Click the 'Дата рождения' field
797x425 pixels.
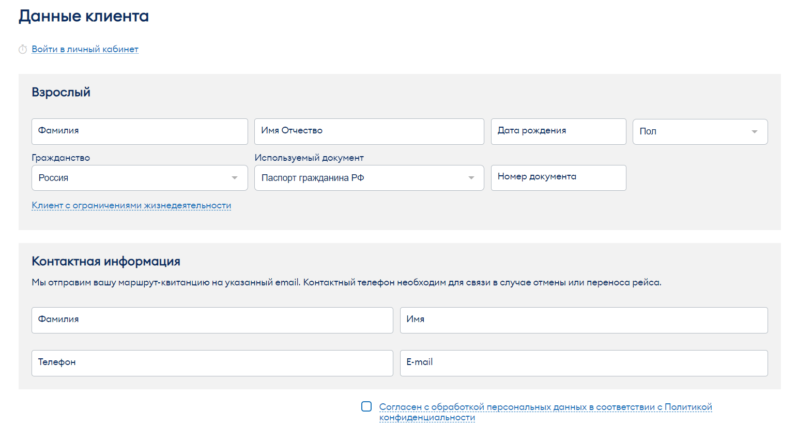click(558, 131)
